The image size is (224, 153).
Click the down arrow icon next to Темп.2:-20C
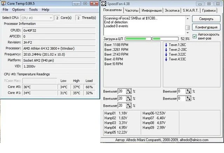click(x=166, y=49)
